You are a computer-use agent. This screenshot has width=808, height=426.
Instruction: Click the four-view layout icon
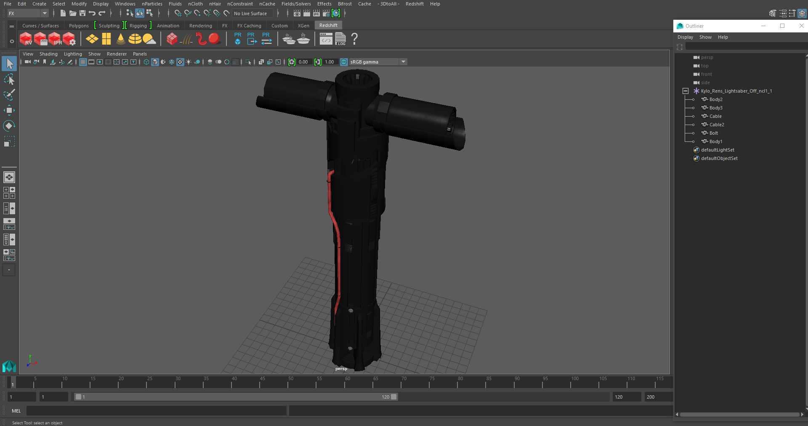[9, 193]
